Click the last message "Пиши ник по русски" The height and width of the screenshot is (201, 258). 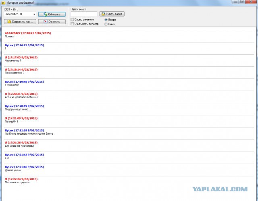[19, 183]
